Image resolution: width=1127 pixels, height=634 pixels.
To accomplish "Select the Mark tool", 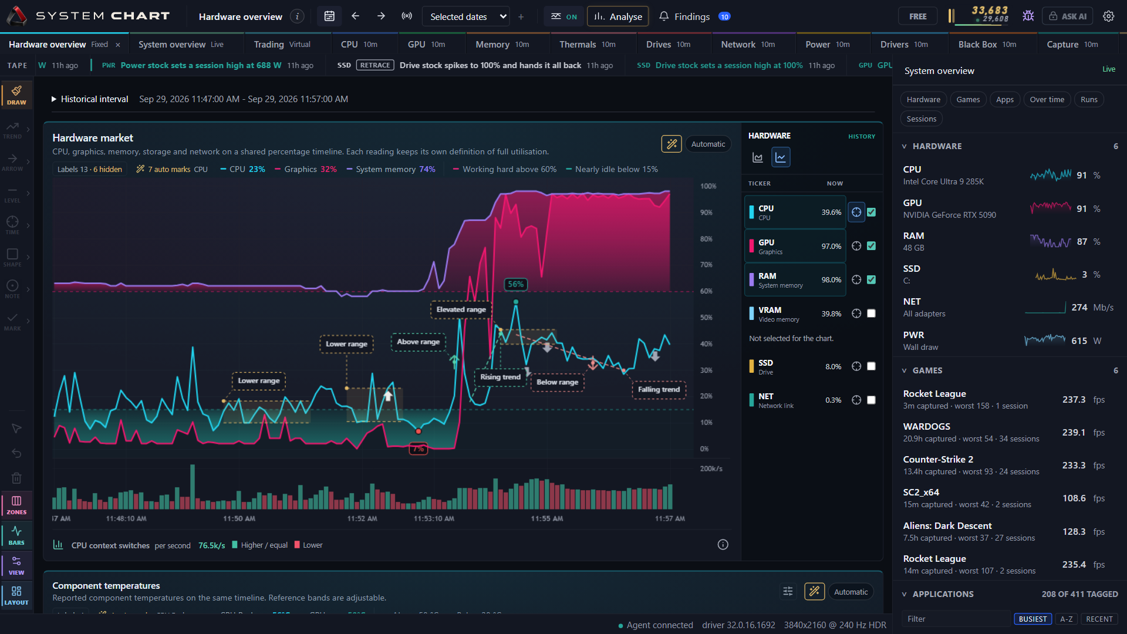I will coord(12,322).
